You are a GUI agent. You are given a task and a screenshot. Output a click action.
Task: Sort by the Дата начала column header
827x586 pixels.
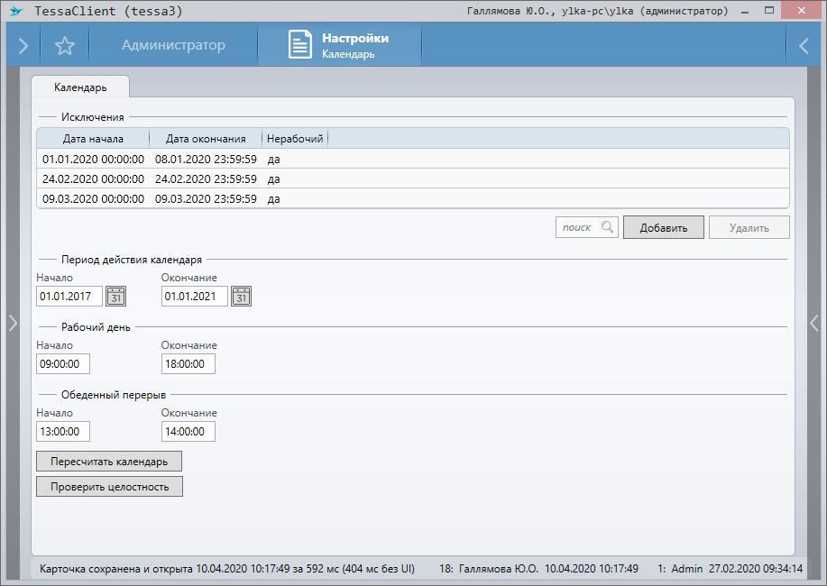(x=93, y=139)
